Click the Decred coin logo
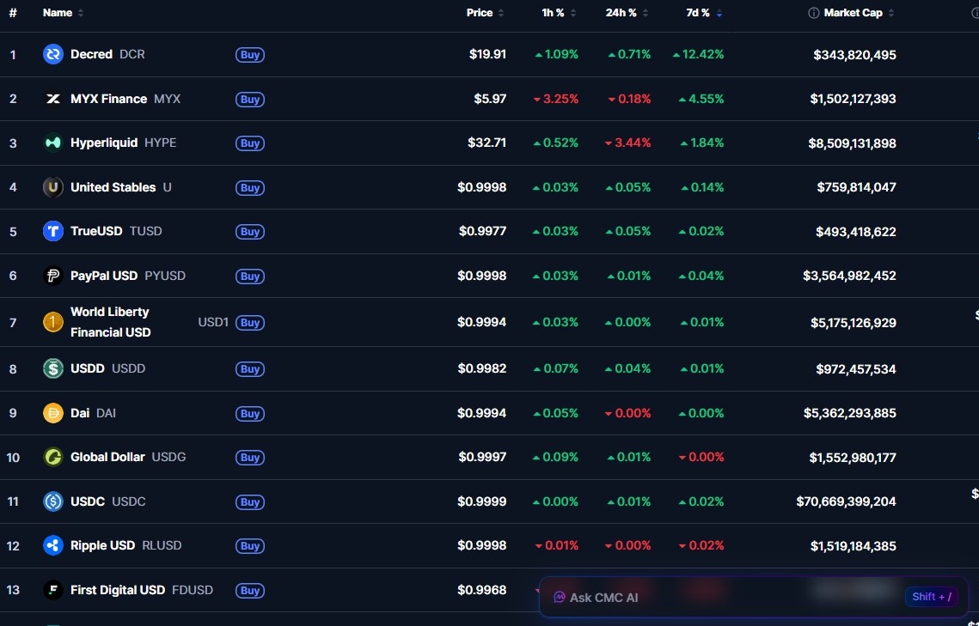 (52, 54)
